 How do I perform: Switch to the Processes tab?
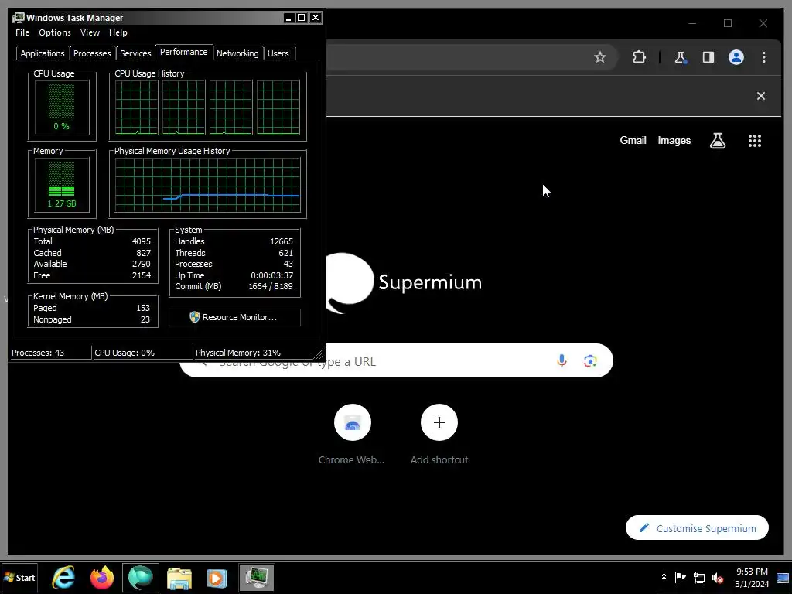[92, 53]
